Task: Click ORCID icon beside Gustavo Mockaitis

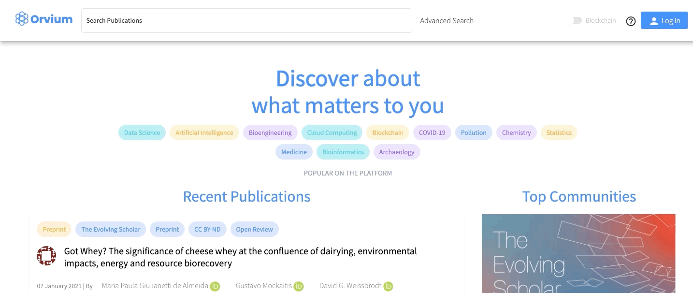Action: (299, 286)
